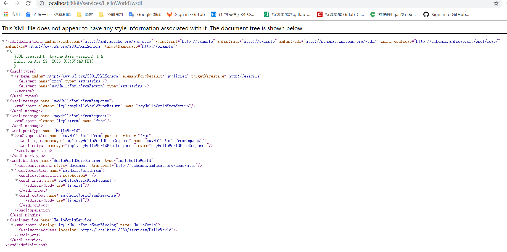Collapse the portType operation sayHelloWorldFrom node
507x252 pixels.
12,135
